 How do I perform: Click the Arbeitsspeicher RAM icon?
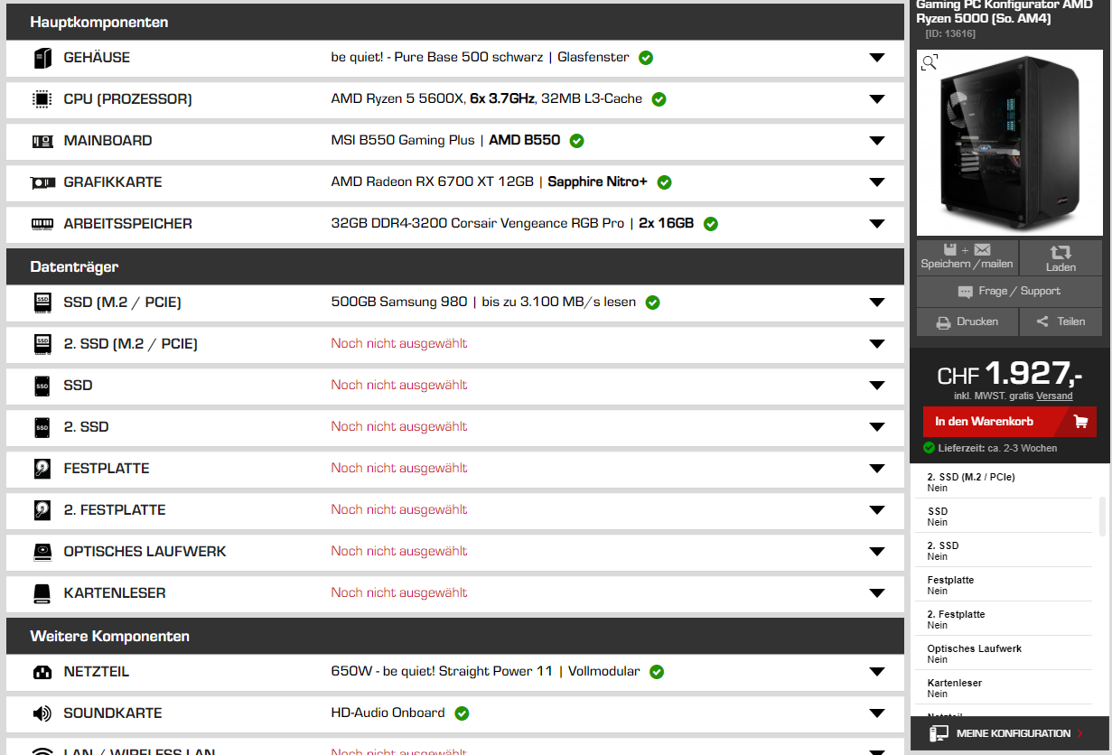(42, 224)
